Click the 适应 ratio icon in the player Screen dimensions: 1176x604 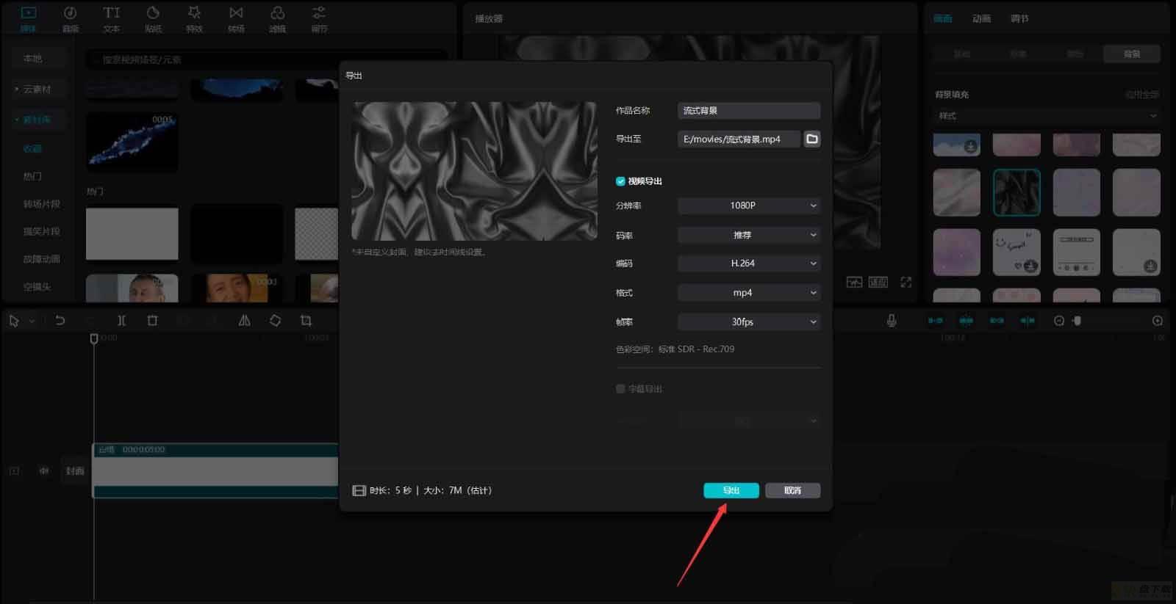878,283
